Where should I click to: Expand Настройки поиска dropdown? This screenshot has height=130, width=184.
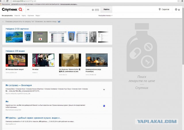[105, 16]
